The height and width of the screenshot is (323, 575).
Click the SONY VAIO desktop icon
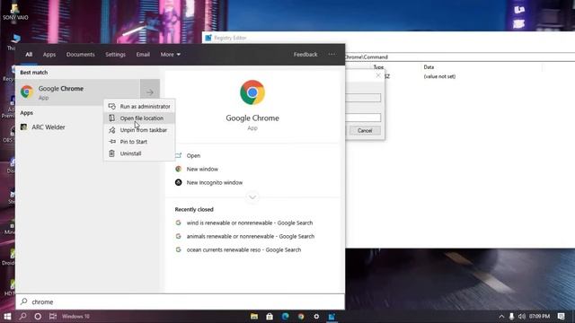tap(15, 12)
